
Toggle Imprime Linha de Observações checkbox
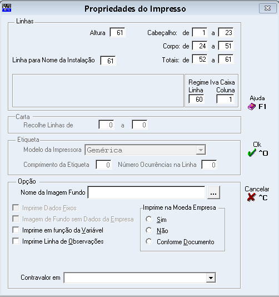pyautogui.click(x=16, y=241)
